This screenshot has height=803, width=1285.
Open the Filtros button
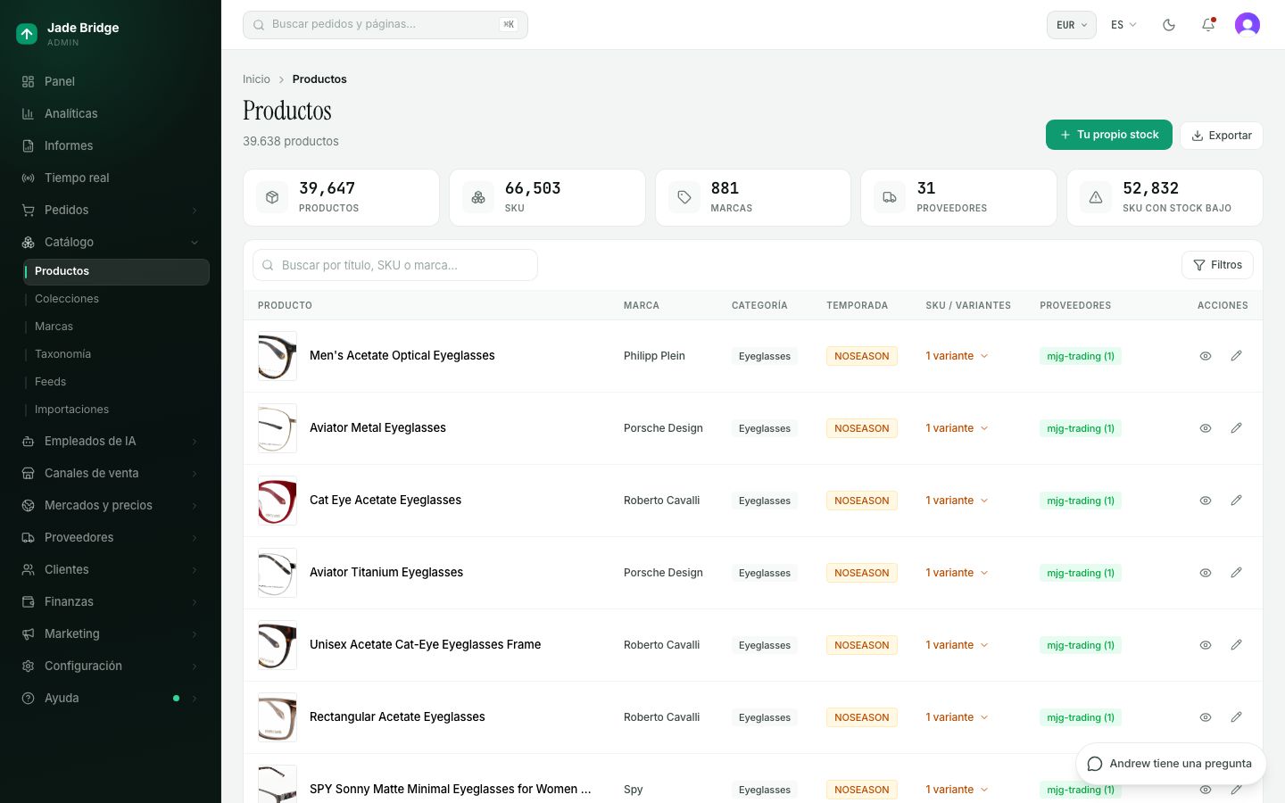click(1217, 265)
